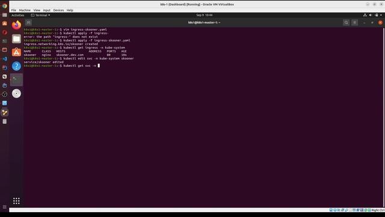385x217 pixels.
Task: Open the terminal hamburger menu
Action: [x=354, y=23]
